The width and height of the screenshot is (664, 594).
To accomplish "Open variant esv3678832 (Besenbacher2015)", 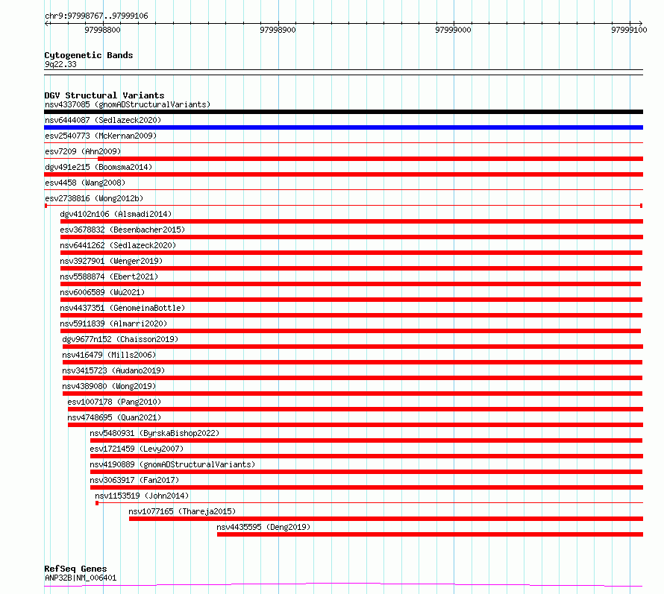I will click(x=122, y=230).
